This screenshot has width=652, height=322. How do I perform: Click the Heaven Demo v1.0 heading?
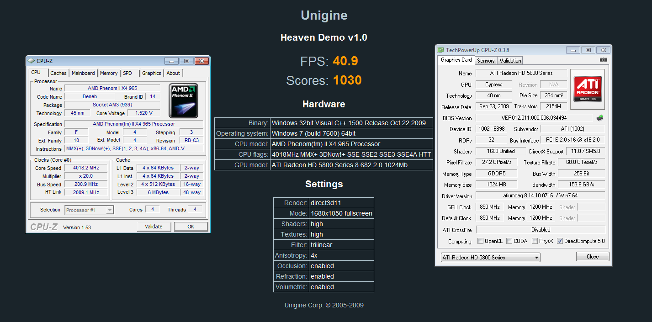324,37
